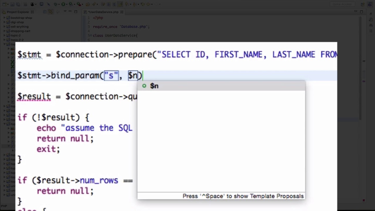Screen dimensions: 375x211
Task: Maximize the Project Explorer panel
Action: [x=76, y=12]
